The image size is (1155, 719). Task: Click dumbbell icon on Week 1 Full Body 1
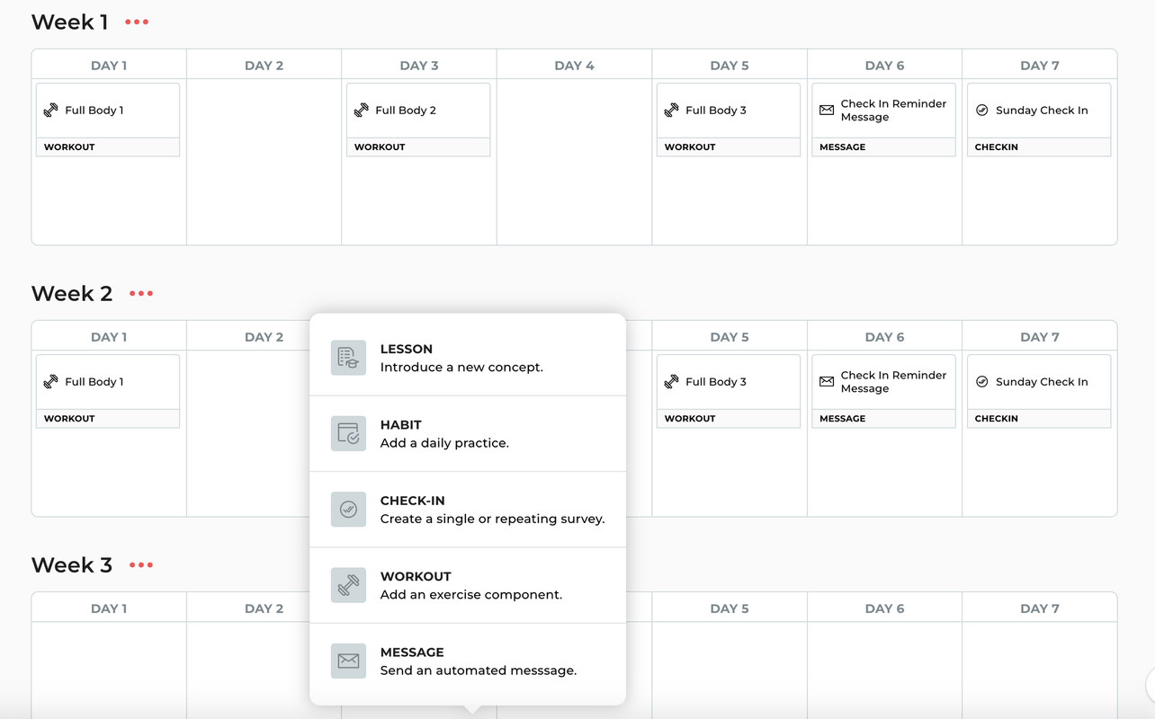tap(51, 111)
